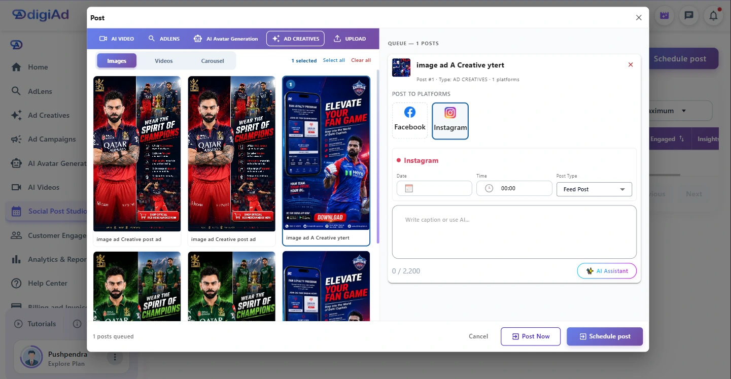Click the purple video icon in header
Image resolution: width=731 pixels, height=379 pixels.
tap(664, 15)
